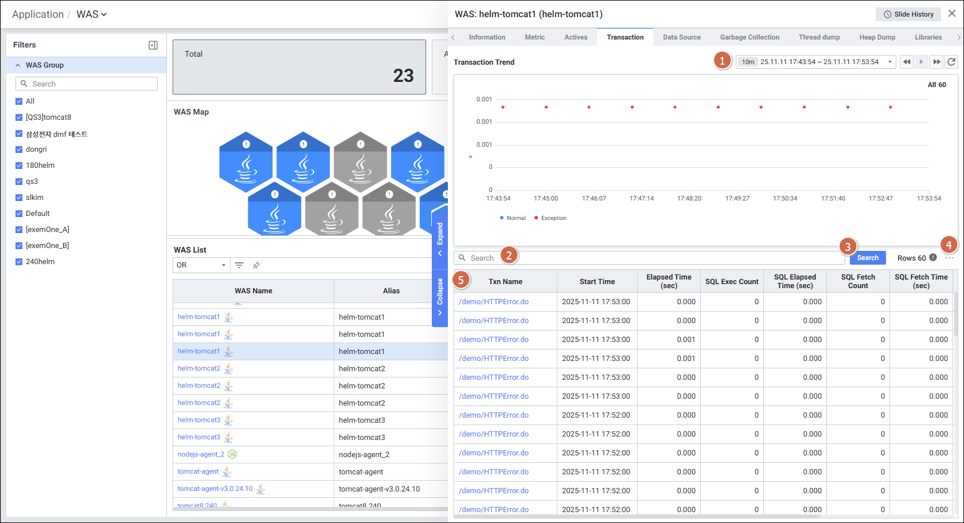Open the Thread dump tab

tap(819, 37)
